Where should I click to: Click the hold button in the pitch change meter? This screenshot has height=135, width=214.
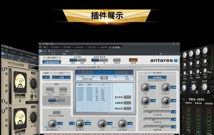pyautogui.click(x=104, y=78)
